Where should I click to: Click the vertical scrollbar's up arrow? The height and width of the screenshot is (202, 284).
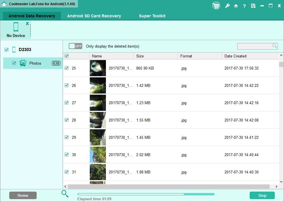[x=281, y=55]
